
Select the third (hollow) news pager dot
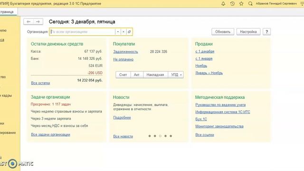tap(160, 136)
